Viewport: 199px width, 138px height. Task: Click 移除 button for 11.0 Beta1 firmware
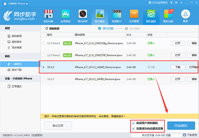[x=193, y=55]
